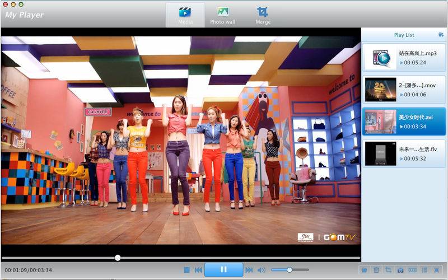Click the green zoom window button
The height and width of the screenshot is (280, 448).
(x=21, y=4)
